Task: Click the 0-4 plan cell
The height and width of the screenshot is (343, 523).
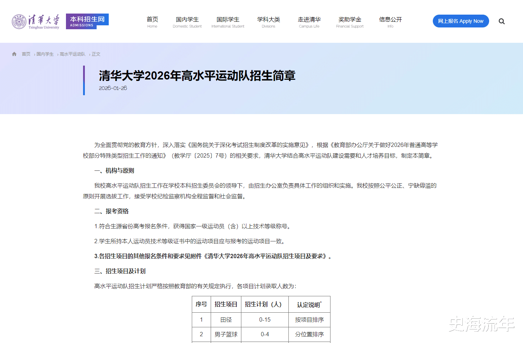Action: coord(265,334)
